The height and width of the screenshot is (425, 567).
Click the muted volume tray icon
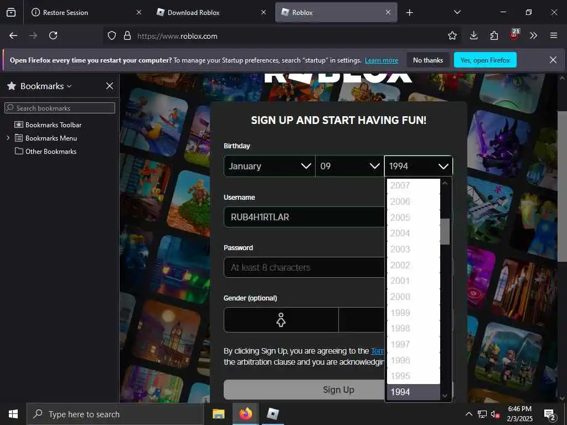(496, 414)
